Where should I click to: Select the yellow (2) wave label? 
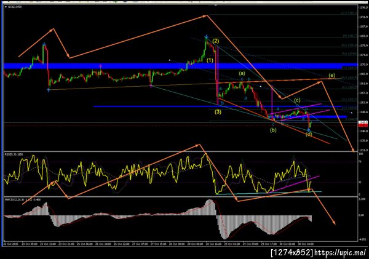click(216, 41)
